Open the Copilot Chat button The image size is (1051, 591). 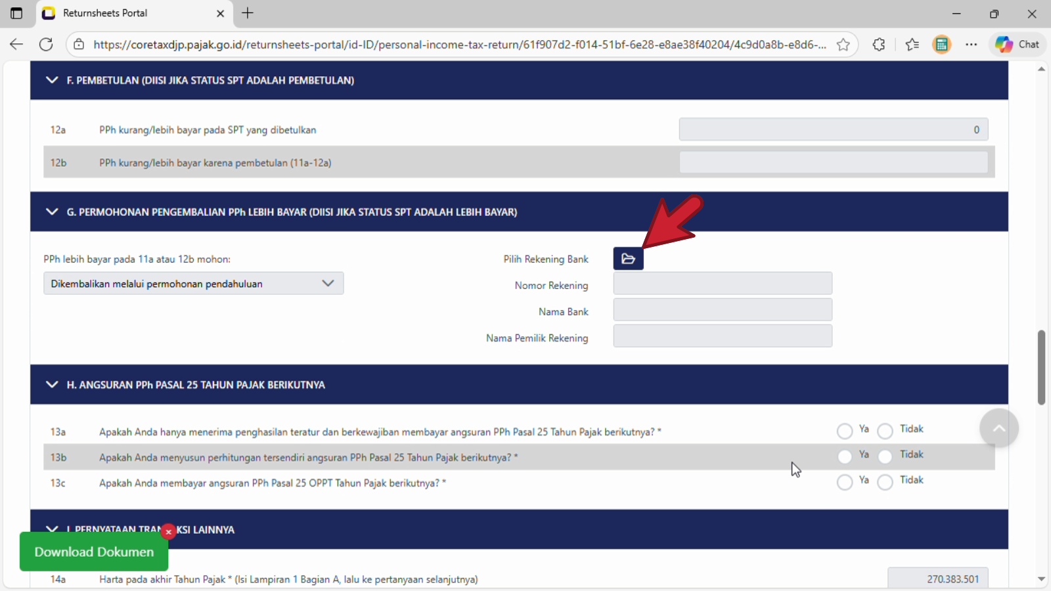[1017, 45]
